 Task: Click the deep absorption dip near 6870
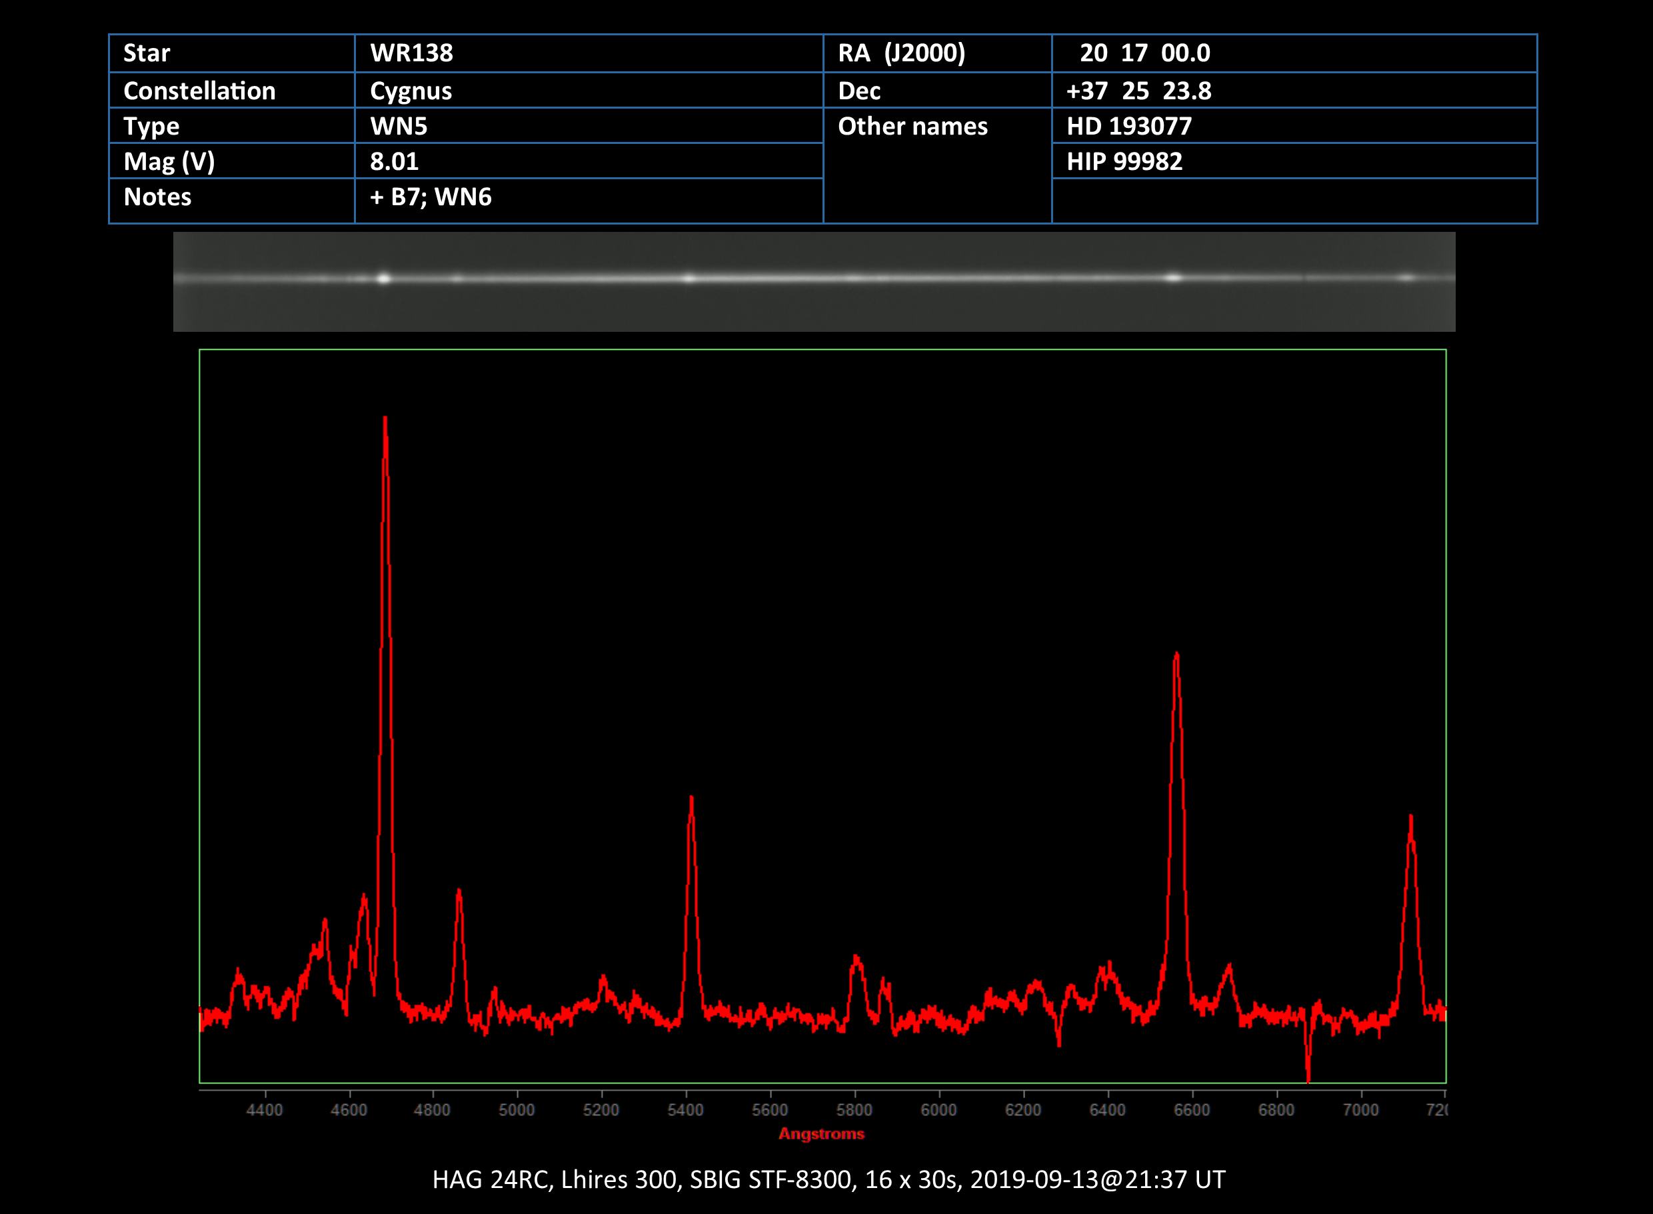pos(1308,1073)
